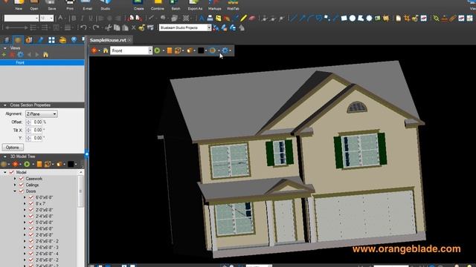The height and width of the screenshot is (267, 476).
Task: Click the Undo arrow icon
Action: [83, 27]
